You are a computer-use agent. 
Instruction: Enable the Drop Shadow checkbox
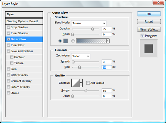[8, 27]
